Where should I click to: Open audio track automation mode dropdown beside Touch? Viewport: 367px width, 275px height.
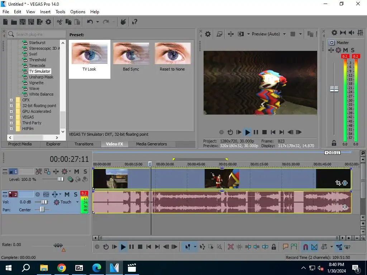[77, 202]
